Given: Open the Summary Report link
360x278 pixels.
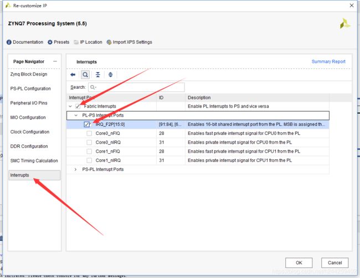Looking at the screenshot, I should pyautogui.click(x=328, y=62).
